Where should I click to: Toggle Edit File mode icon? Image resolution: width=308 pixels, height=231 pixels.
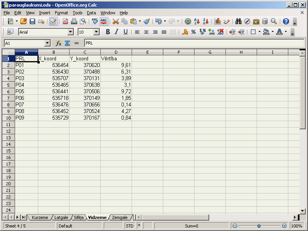[x=53, y=21]
